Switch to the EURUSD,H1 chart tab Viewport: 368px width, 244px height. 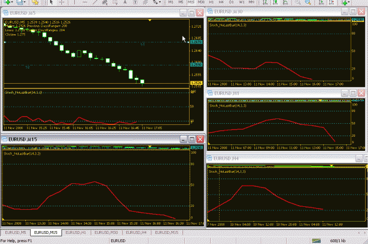coord(75,232)
